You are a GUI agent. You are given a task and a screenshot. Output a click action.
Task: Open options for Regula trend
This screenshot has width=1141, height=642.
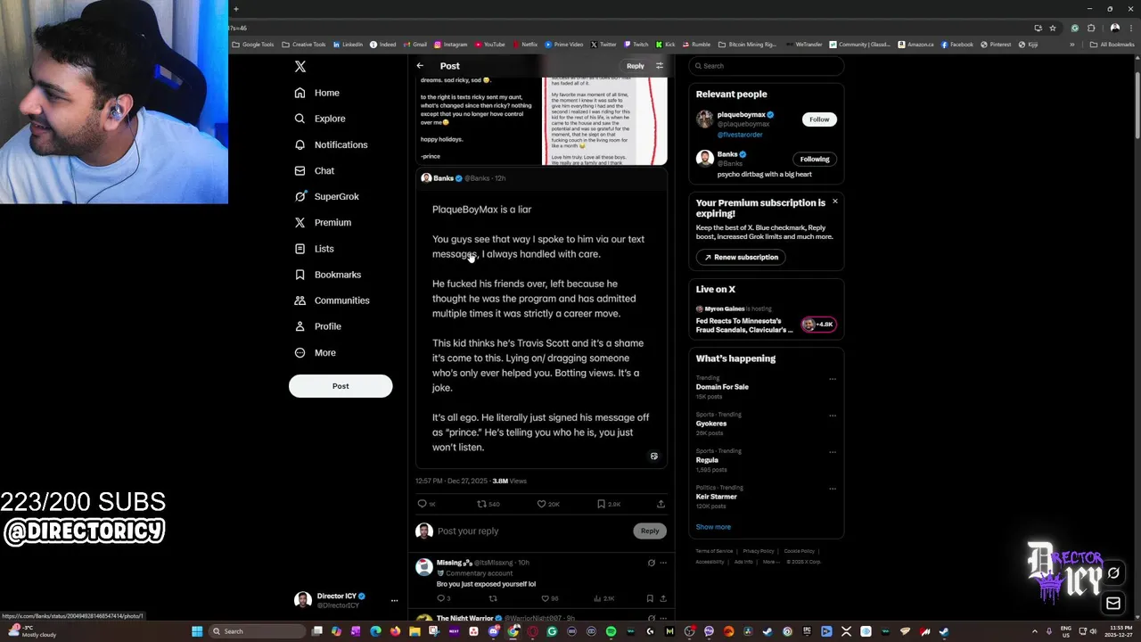[x=833, y=452]
